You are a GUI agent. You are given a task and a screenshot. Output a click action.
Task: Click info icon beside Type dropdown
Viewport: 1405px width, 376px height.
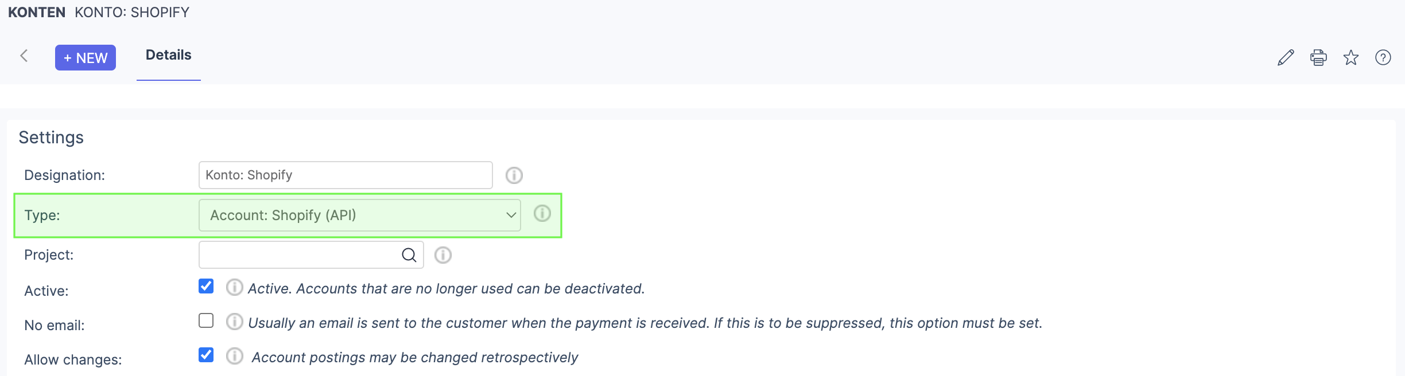pos(542,214)
